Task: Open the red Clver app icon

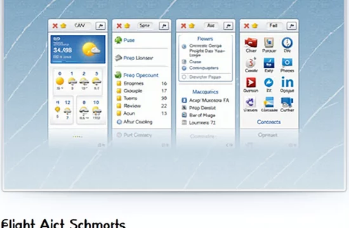Action: 251,42
